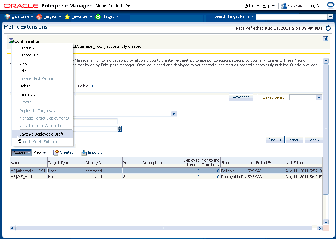Click the SYSMAN user icon
Viewport: 336px width, 239px height.
pos(284,6)
